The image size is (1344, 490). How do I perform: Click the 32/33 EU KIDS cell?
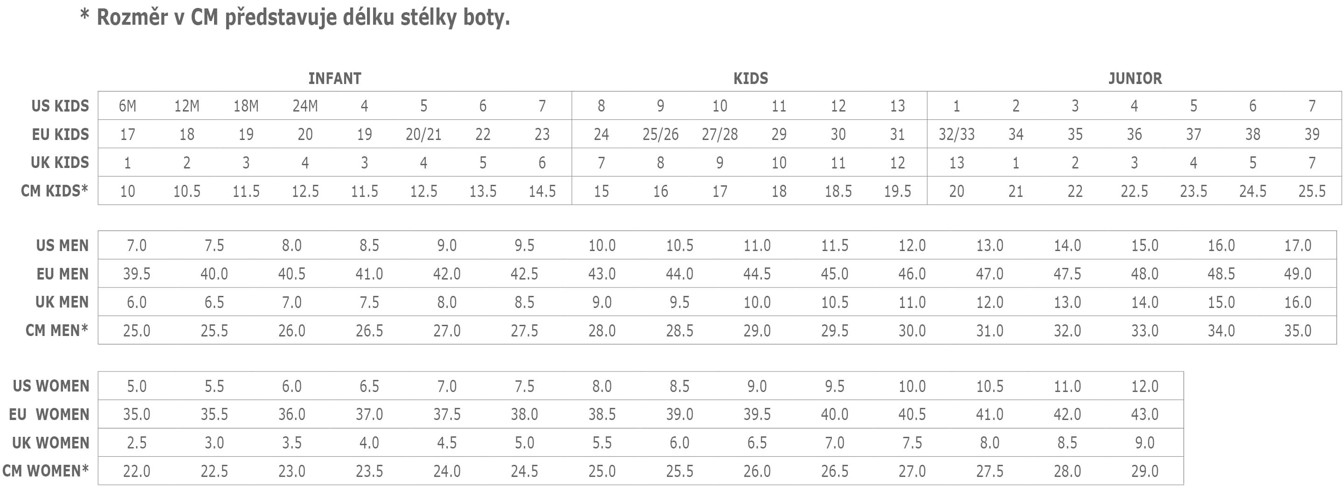pos(956,134)
